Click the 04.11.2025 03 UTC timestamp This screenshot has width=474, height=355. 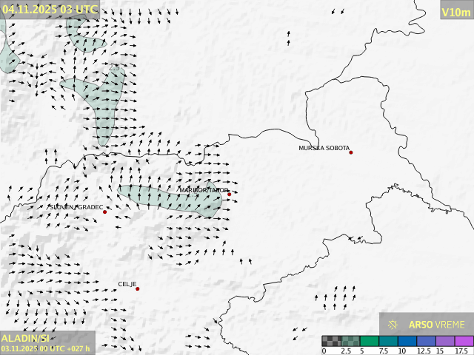tap(49, 9)
